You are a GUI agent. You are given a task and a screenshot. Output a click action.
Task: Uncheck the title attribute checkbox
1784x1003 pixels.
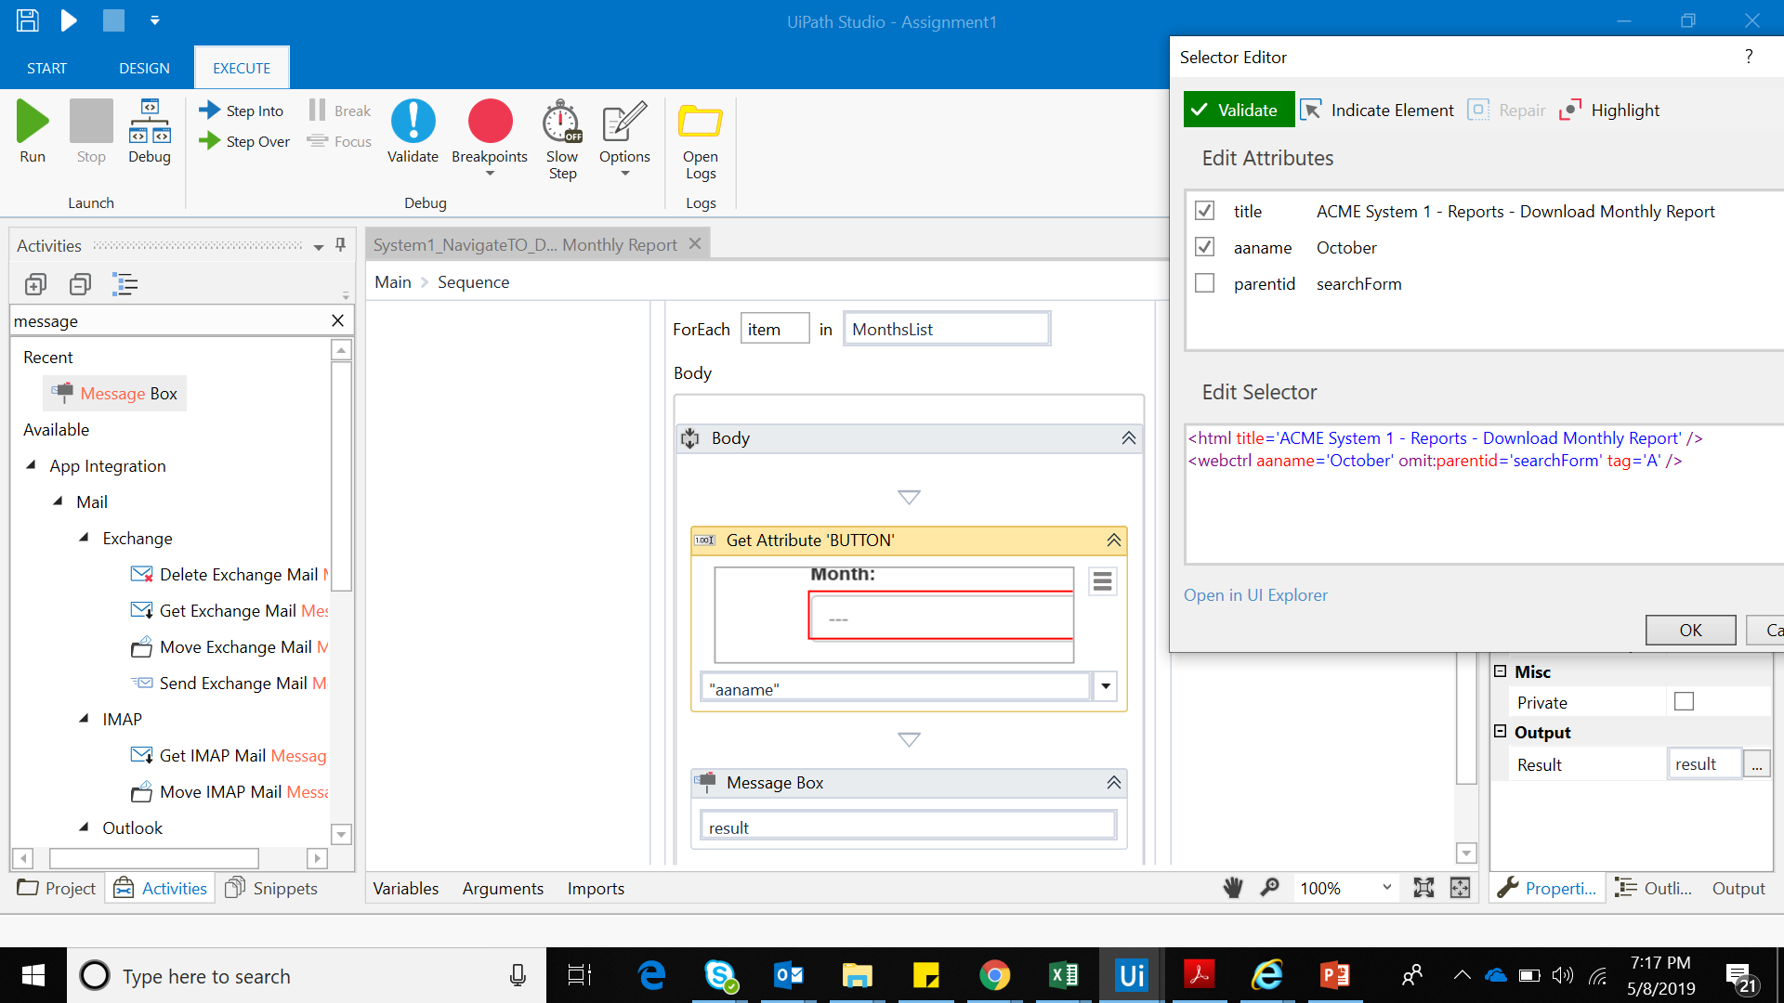tap(1204, 211)
